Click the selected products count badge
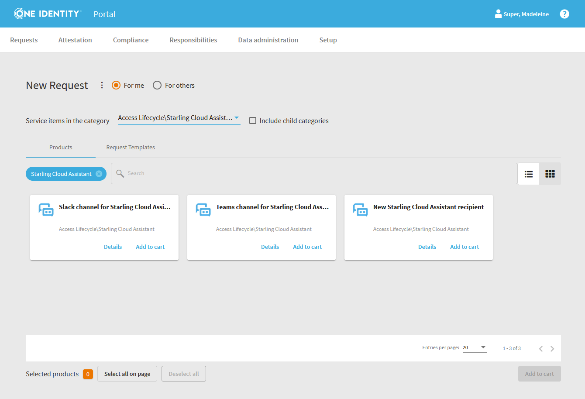Image resolution: width=585 pixels, height=399 pixels. click(88, 374)
